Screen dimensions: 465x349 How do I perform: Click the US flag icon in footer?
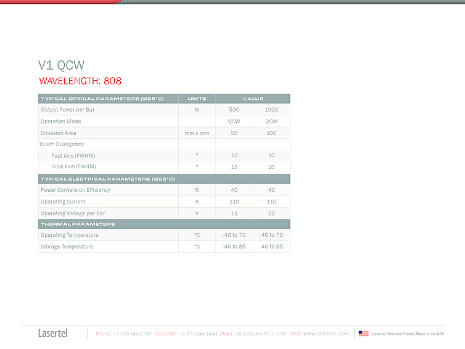coord(363,334)
